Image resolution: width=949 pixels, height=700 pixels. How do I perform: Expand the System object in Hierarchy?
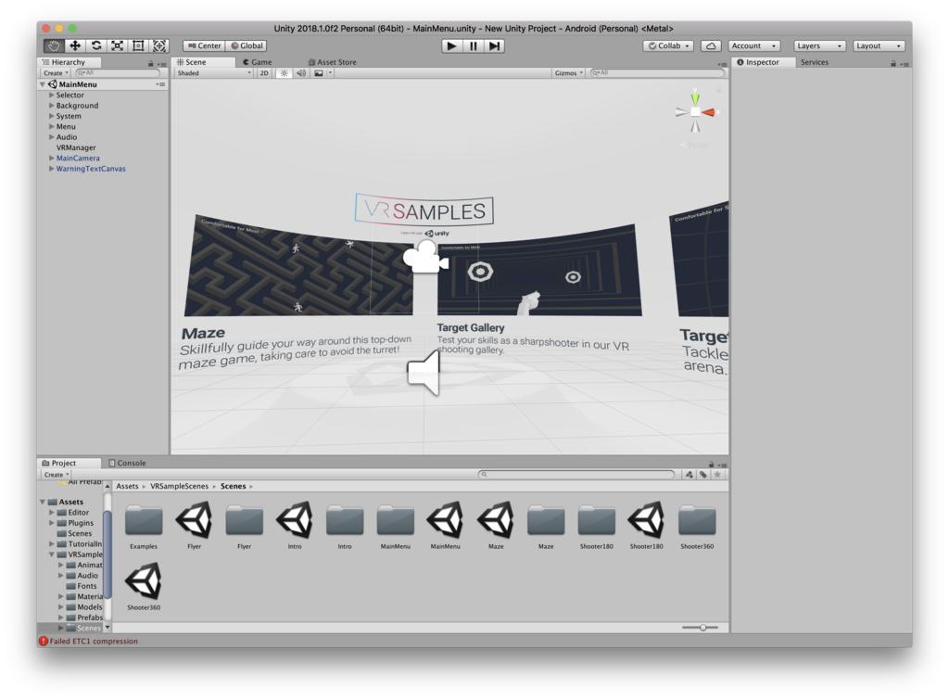pyautogui.click(x=52, y=116)
